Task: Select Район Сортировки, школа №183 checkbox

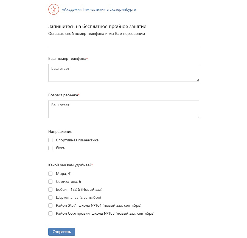Action: click(x=50, y=214)
